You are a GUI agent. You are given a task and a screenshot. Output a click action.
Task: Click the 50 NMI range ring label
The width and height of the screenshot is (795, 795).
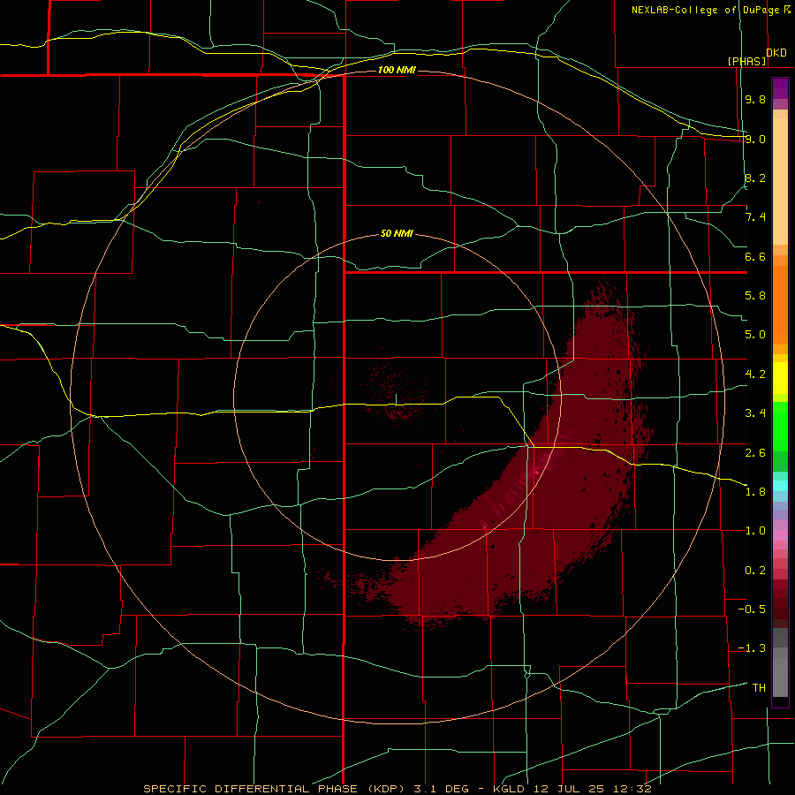click(x=397, y=234)
